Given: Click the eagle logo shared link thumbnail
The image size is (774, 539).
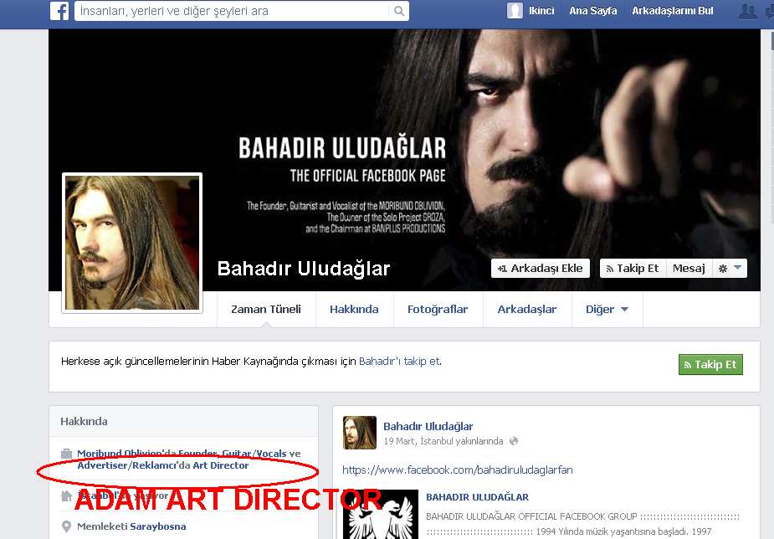Looking at the screenshot, I should 381,515.
